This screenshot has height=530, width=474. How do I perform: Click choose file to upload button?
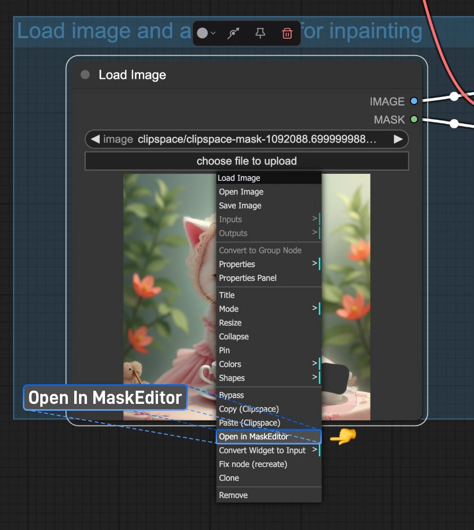point(247,161)
